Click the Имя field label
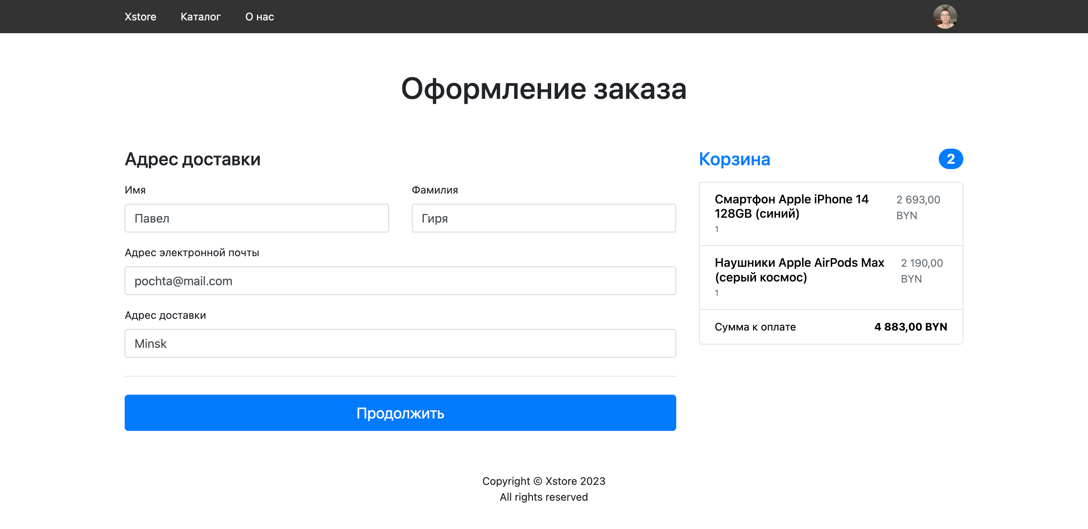The height and width of the screenshot is (529, 1088). (135, 190)
